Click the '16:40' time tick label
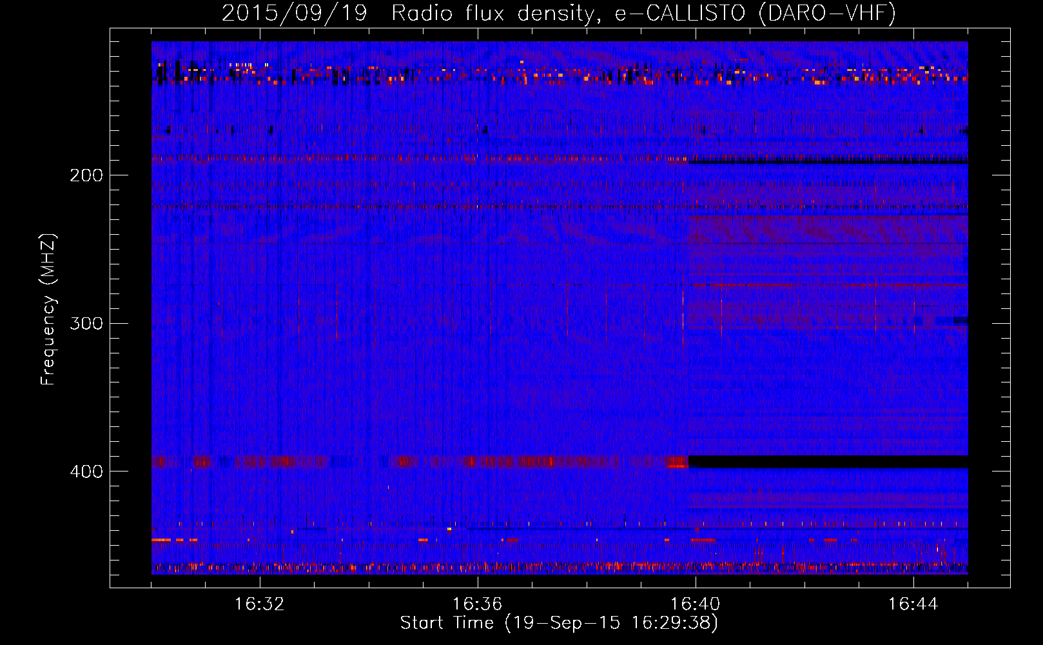Viewport: 1043px width, 645px height. 696,604
